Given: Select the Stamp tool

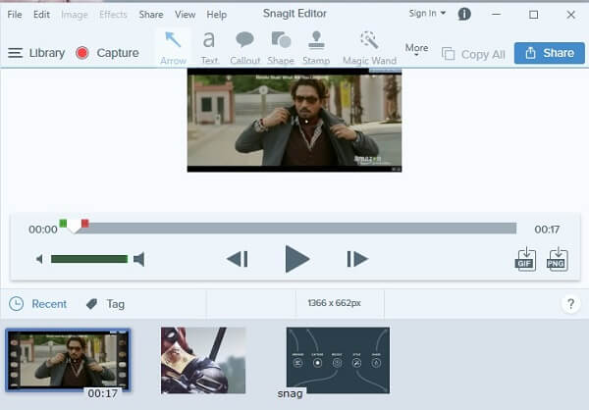Looking at the screenshot, I should pyautogui.click(x=316, y=48).
